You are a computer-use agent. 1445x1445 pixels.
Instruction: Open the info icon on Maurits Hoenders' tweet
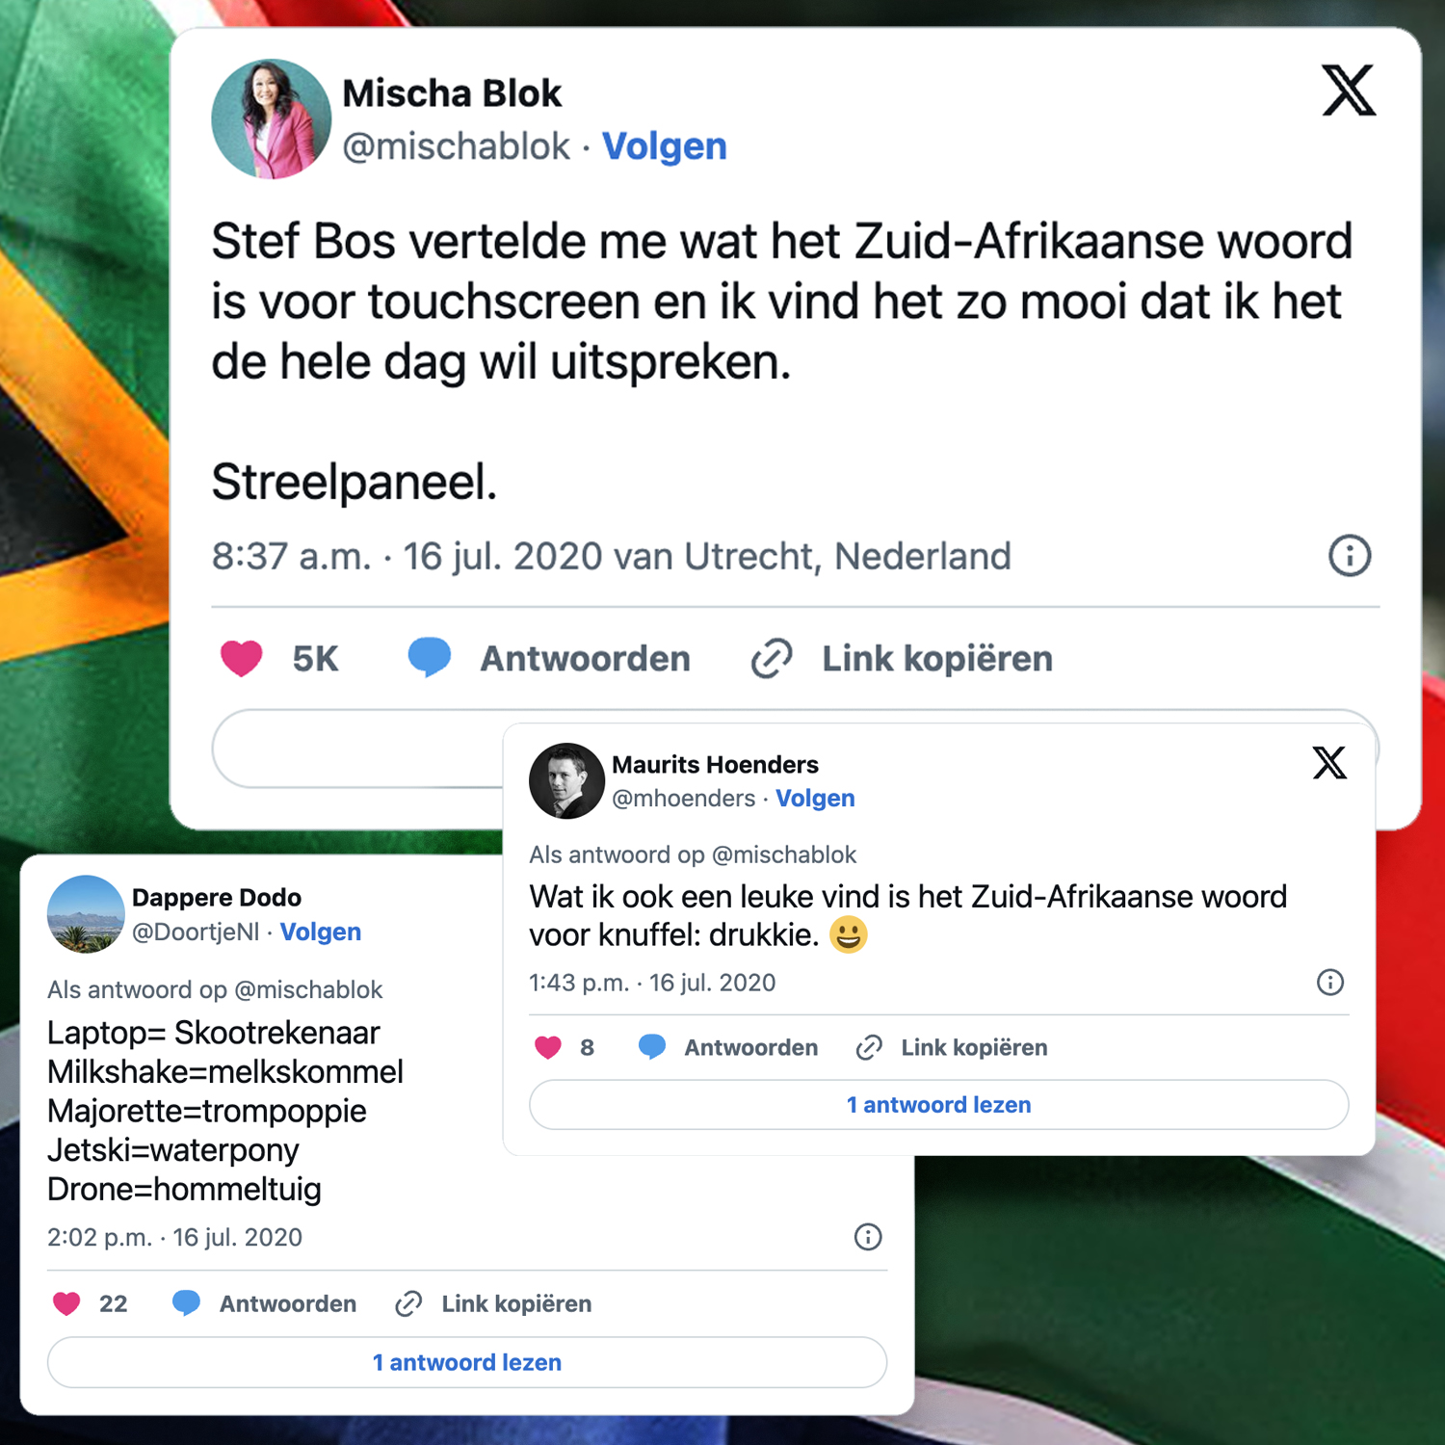tap(1330, 983)
